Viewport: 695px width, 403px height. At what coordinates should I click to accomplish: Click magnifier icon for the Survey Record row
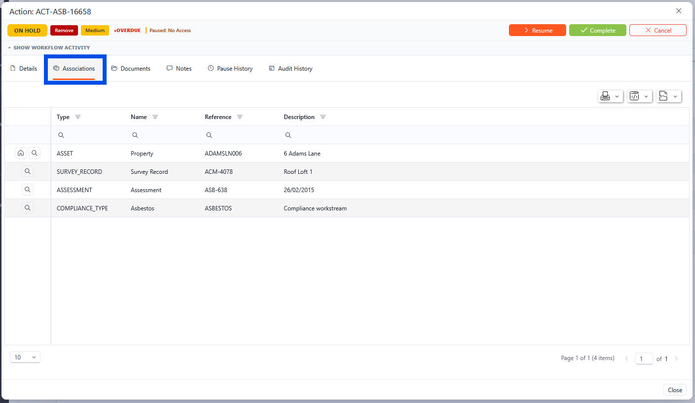(x=28, y=171)
